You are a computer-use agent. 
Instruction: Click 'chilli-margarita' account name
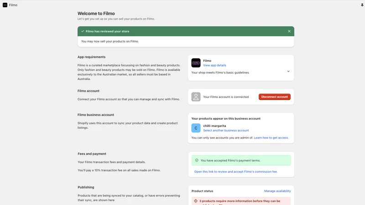point(214,126)
